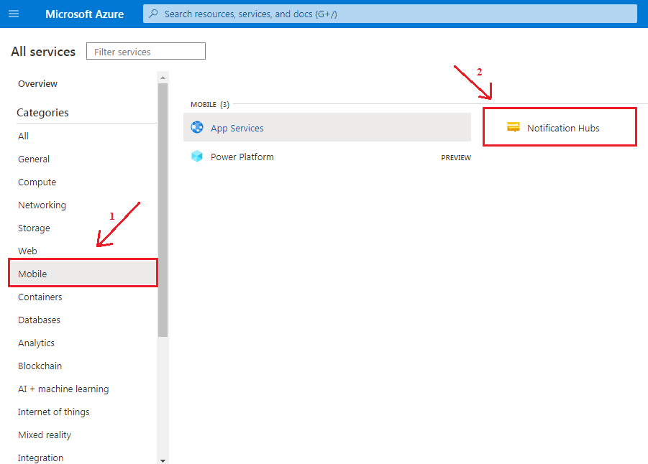Select AI + machine learning category

[63, 389]
